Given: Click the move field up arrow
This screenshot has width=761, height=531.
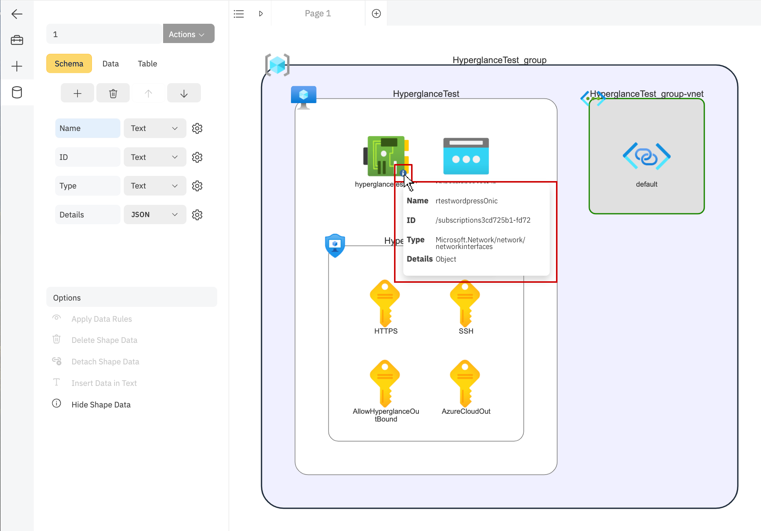Looking at the screenshot, I should pyautogui.click(x=149, y=93).
